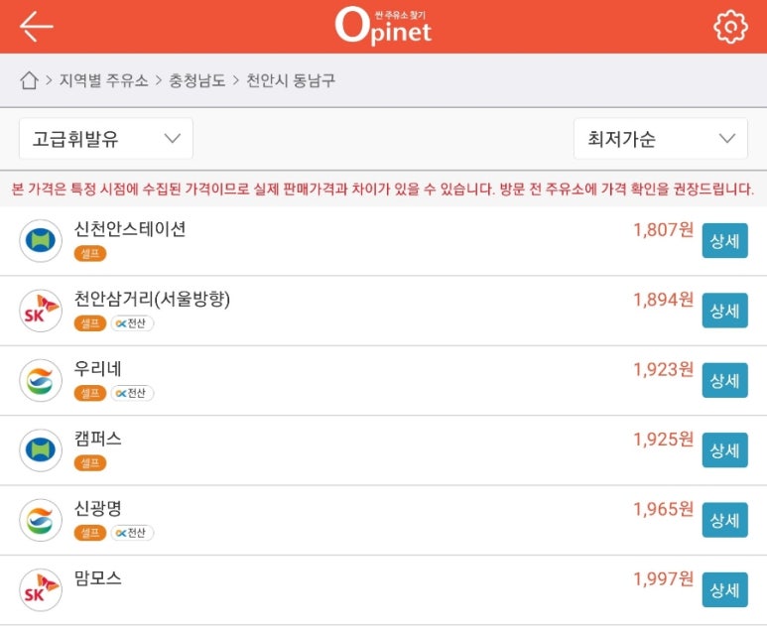Tap 신천안스테이션 station brand logo

pos(41,241)
